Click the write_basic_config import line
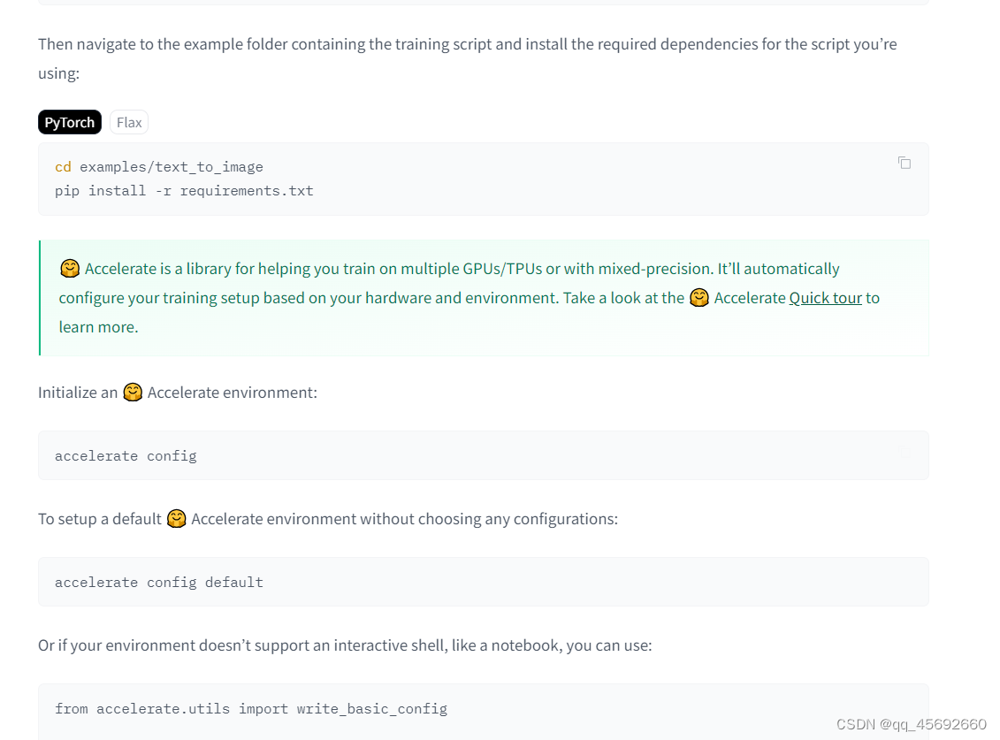The image size is (1000, 740). coord(251,708)
